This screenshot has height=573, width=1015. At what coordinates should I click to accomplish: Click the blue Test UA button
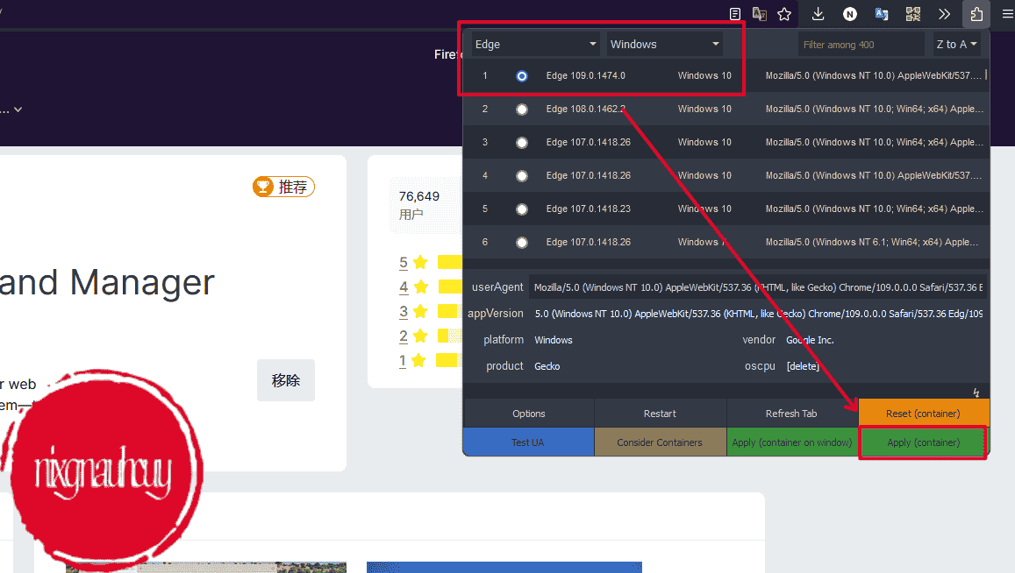(x=528, y=442)
